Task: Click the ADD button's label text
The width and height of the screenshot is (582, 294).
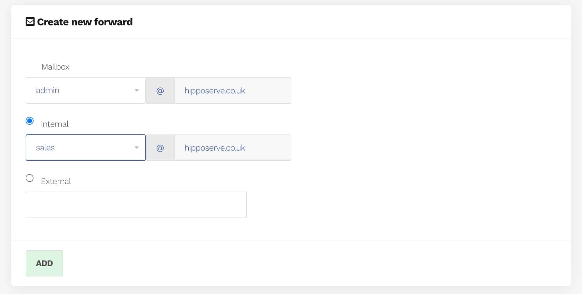Action: click(44, 263)
